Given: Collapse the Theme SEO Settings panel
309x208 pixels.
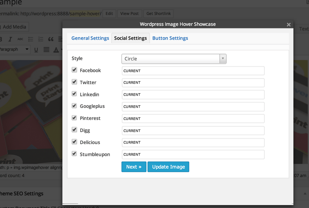Looking at the screenshot, I should click(x=305, y=194).
